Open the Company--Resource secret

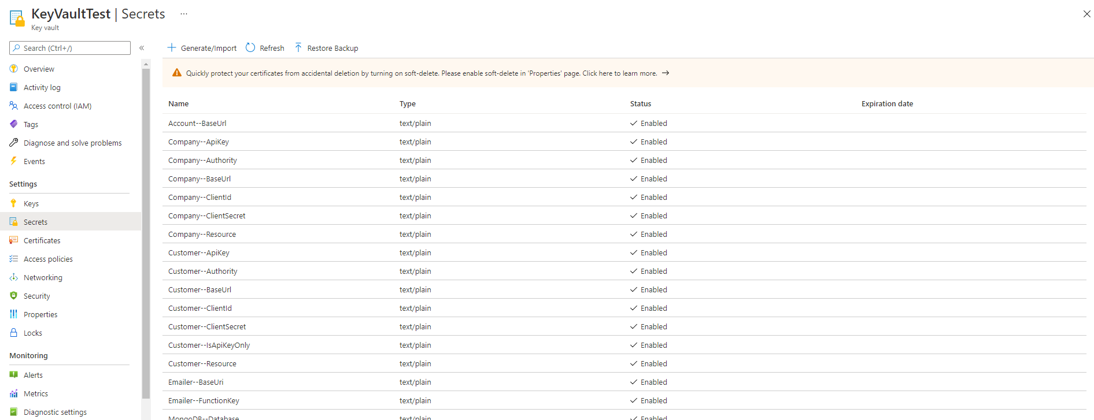click(x=202, y=234)
